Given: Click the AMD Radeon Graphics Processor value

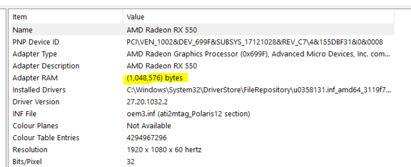Looking at the screenshot, I should pos(258,54).
